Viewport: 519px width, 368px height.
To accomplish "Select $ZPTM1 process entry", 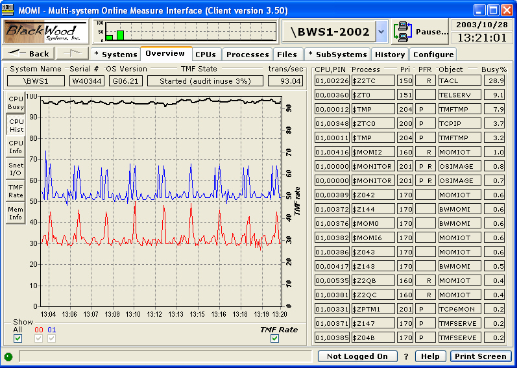I will pos(373,308).
